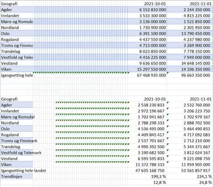Viewport: 213px width, 187px height.
Task: Click the Oslo value 6 391 100 000
Action: point(153,34)
